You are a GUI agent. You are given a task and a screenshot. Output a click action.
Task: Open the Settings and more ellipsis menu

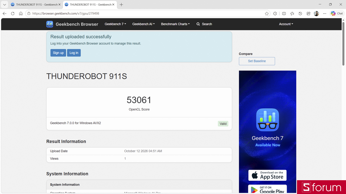(x=325, y=14)
